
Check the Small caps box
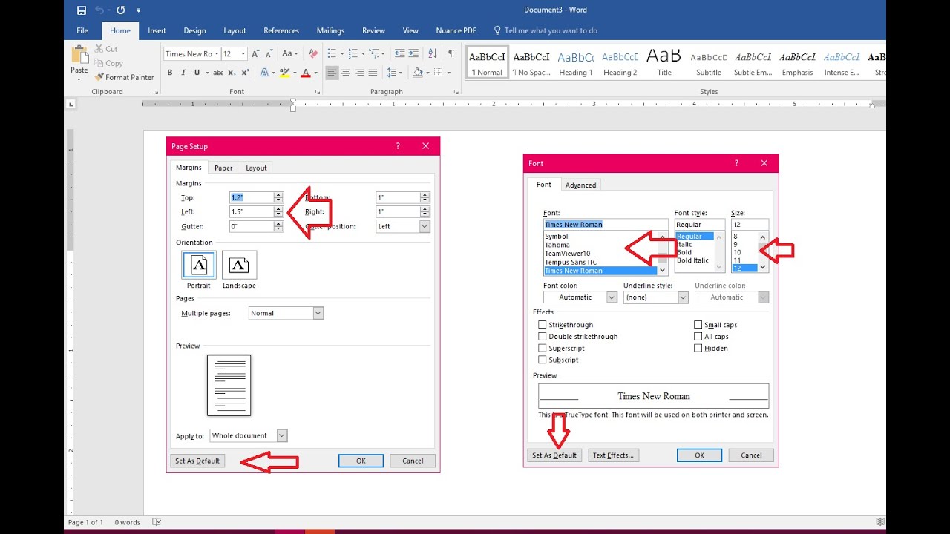pyautogui.click(x=698, y=325)
